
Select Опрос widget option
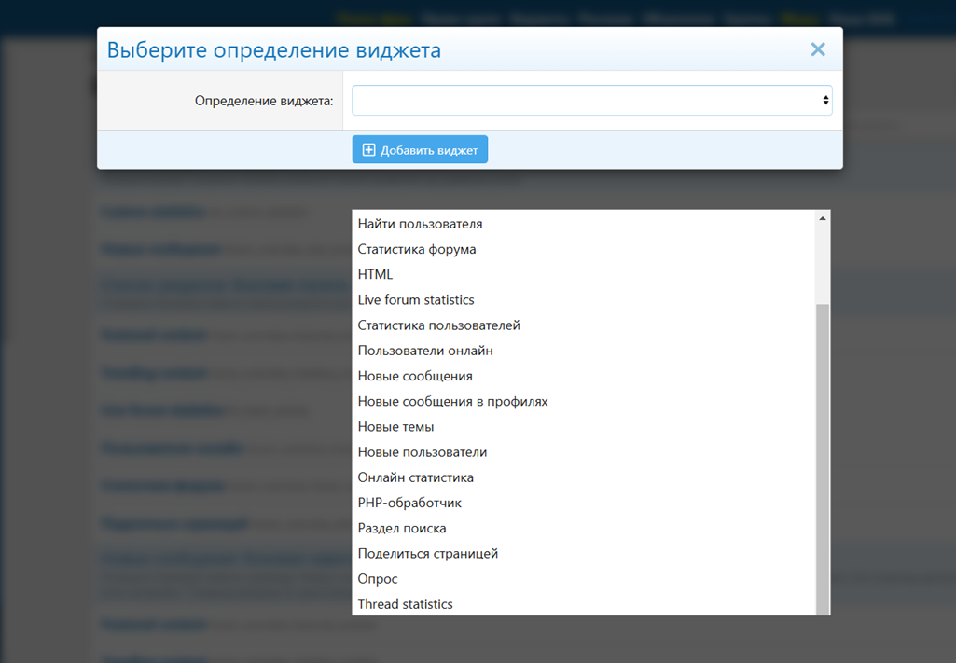click(378, 578)
